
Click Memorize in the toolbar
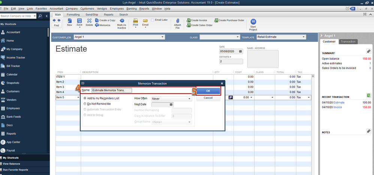103,25
